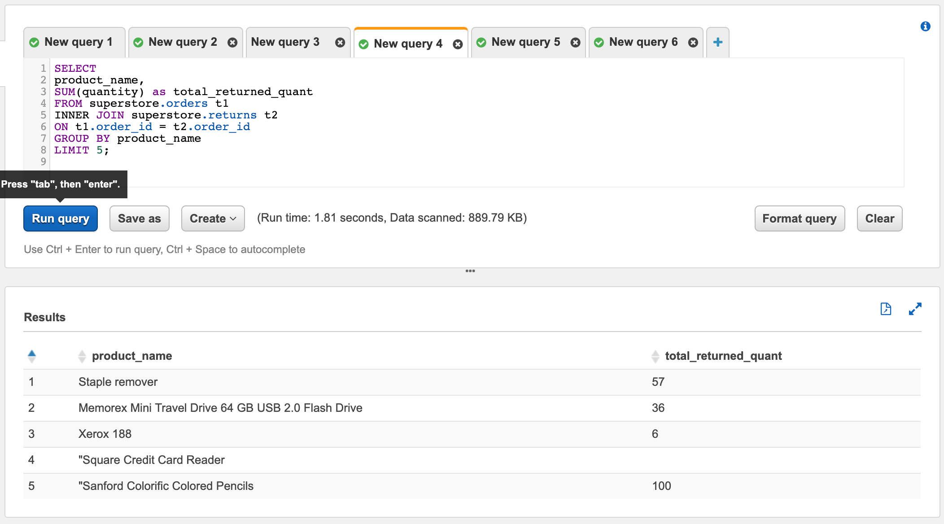This screenshot has width=944, height=524.
Task: Click the Format query button
Action: 799,218
